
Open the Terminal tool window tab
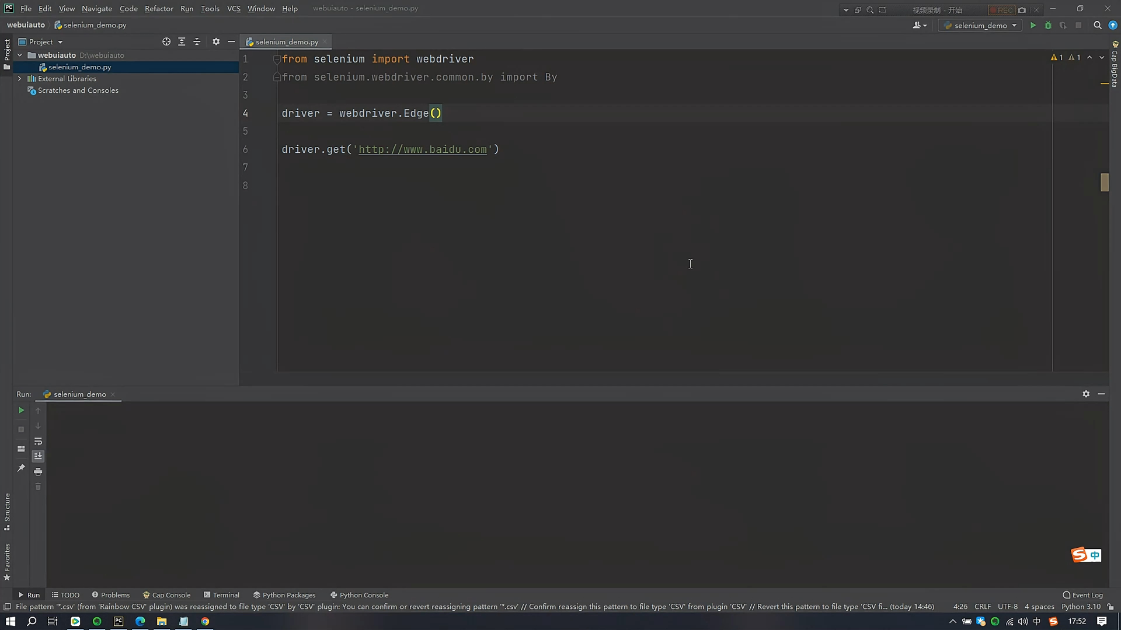coord(221,595)
